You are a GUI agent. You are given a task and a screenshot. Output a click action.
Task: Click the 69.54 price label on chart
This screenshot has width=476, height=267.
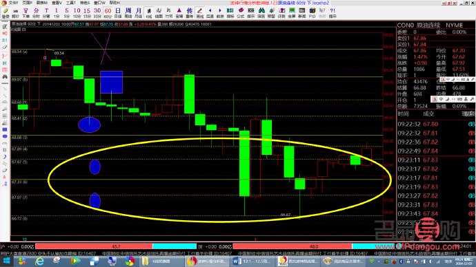click(x=59, y=53)
